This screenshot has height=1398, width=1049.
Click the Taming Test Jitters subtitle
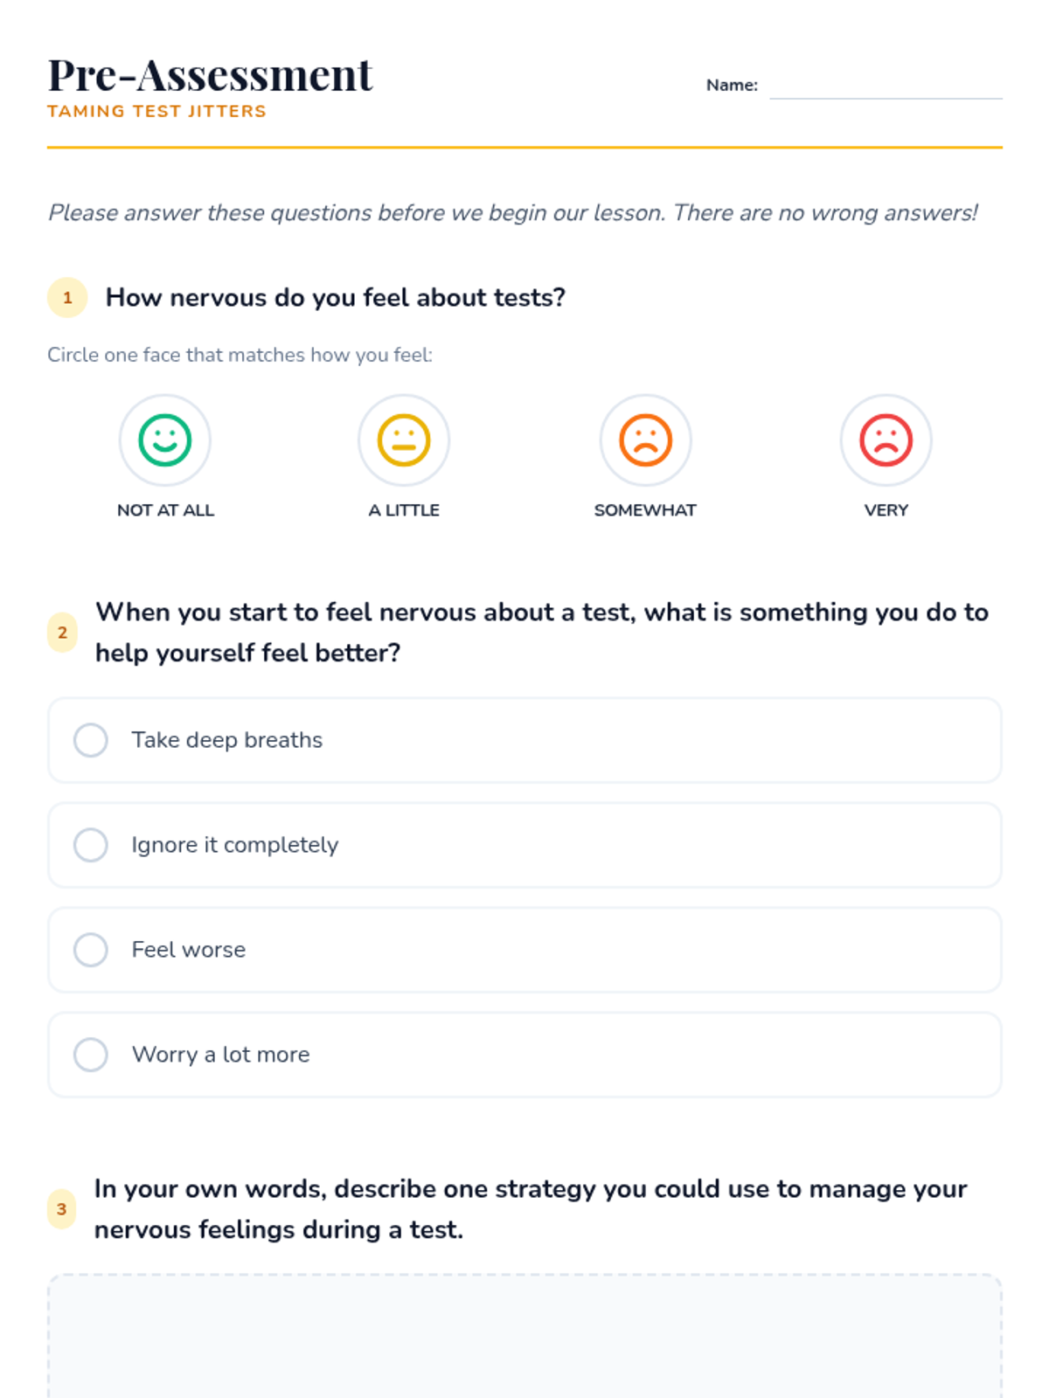(156, 111)
